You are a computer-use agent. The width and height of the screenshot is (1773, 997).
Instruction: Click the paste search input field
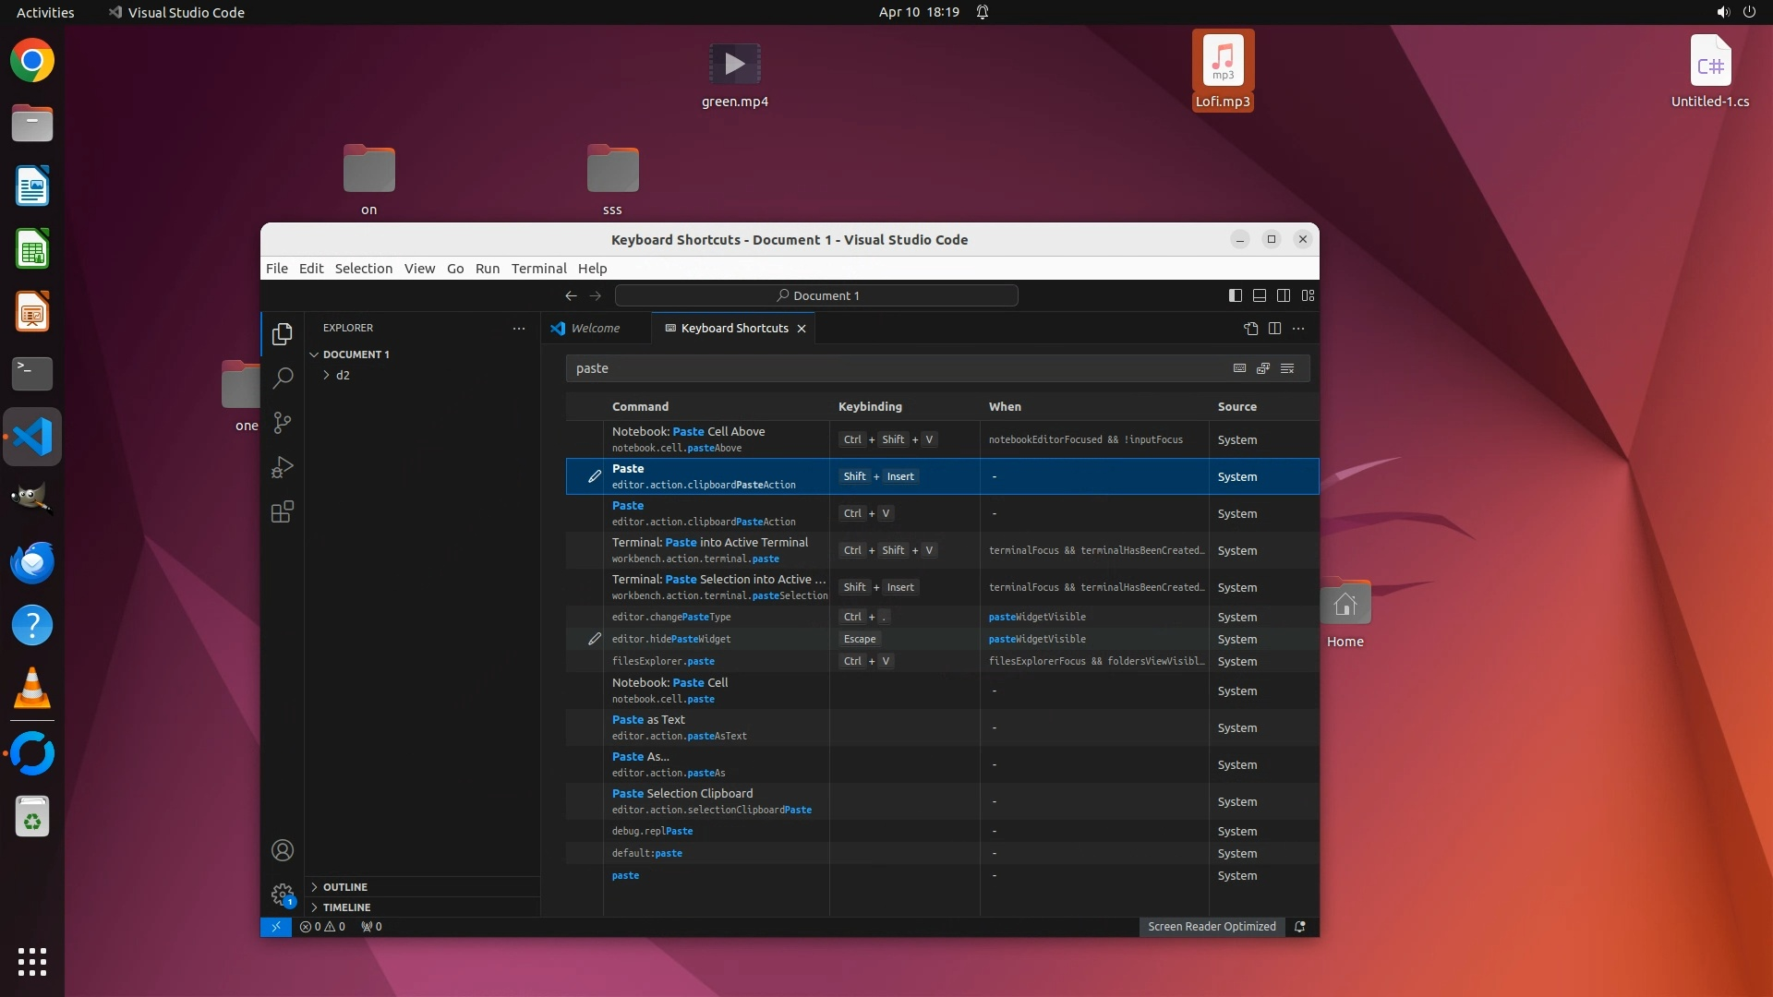(x=886, y=368)
